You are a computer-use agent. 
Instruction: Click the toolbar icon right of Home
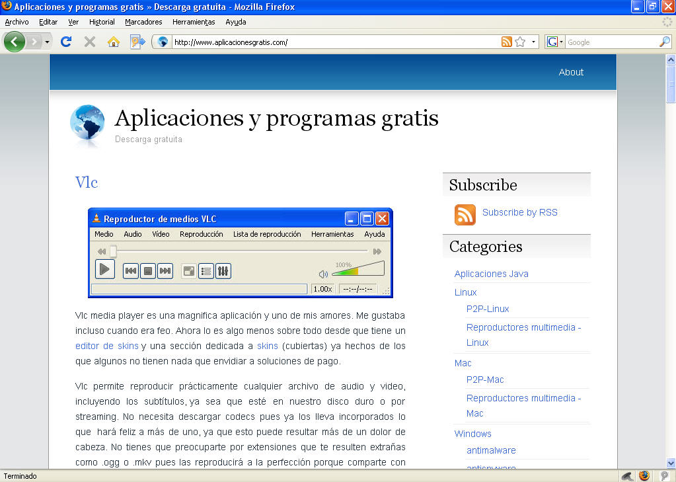(137, 42)
